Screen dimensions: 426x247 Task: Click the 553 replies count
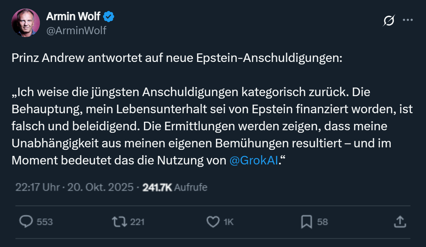click(45, 222)
